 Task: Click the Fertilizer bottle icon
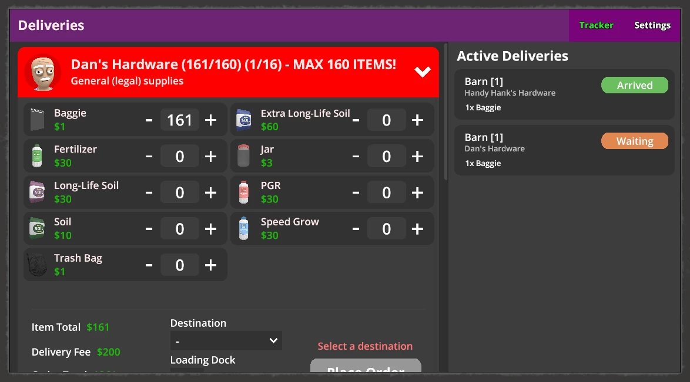click(x=37, y=156)
